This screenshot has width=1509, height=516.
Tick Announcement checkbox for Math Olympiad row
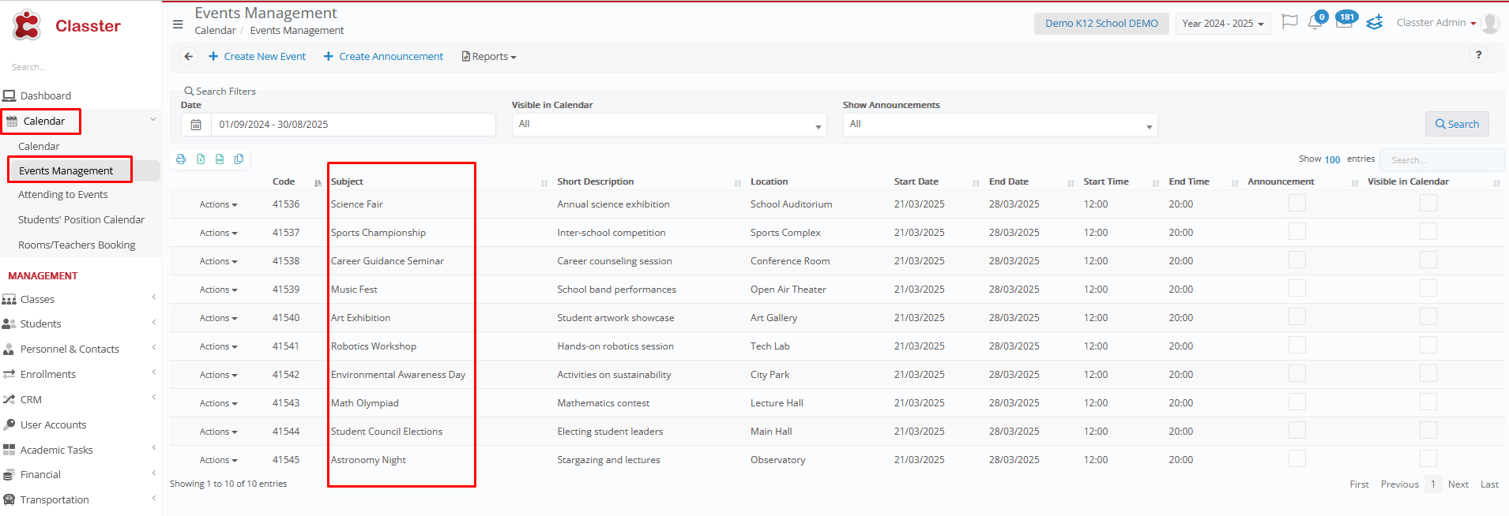tap(1296, 402)
